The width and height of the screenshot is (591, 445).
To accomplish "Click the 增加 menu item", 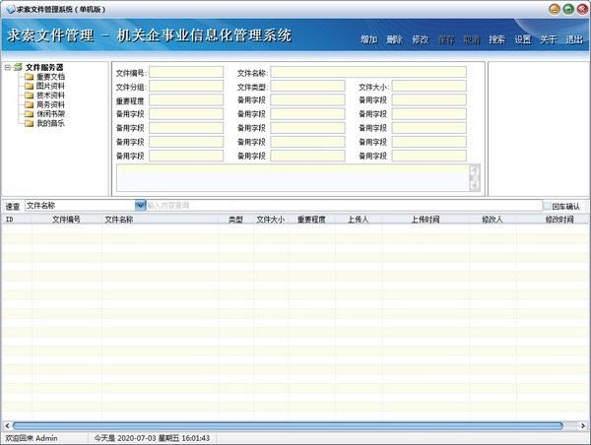I will [368, 39].
